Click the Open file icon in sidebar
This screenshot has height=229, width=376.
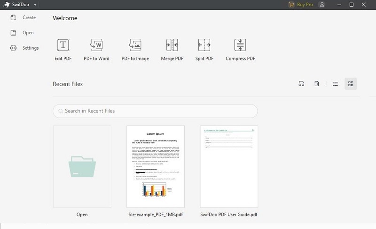[14, 33]
